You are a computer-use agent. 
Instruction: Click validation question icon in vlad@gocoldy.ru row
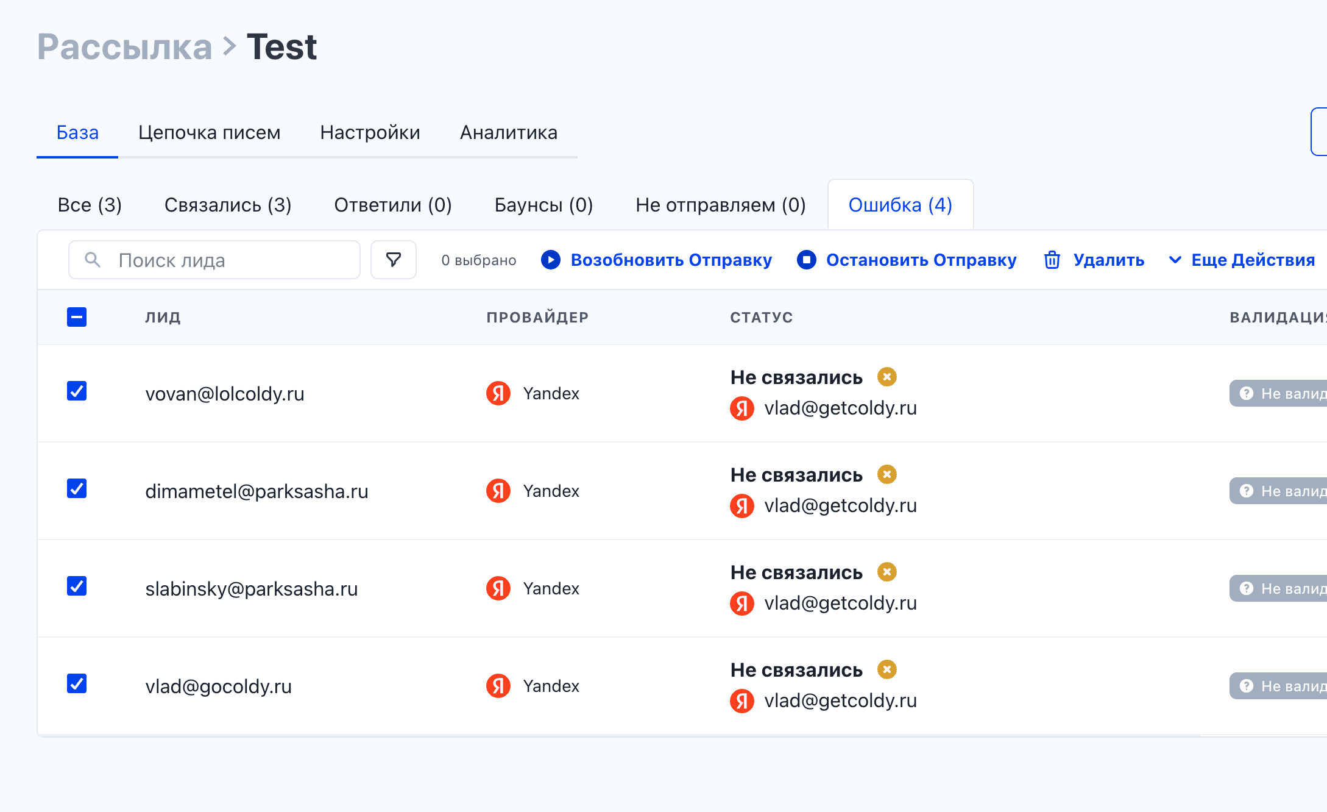tap(1247, 686)
